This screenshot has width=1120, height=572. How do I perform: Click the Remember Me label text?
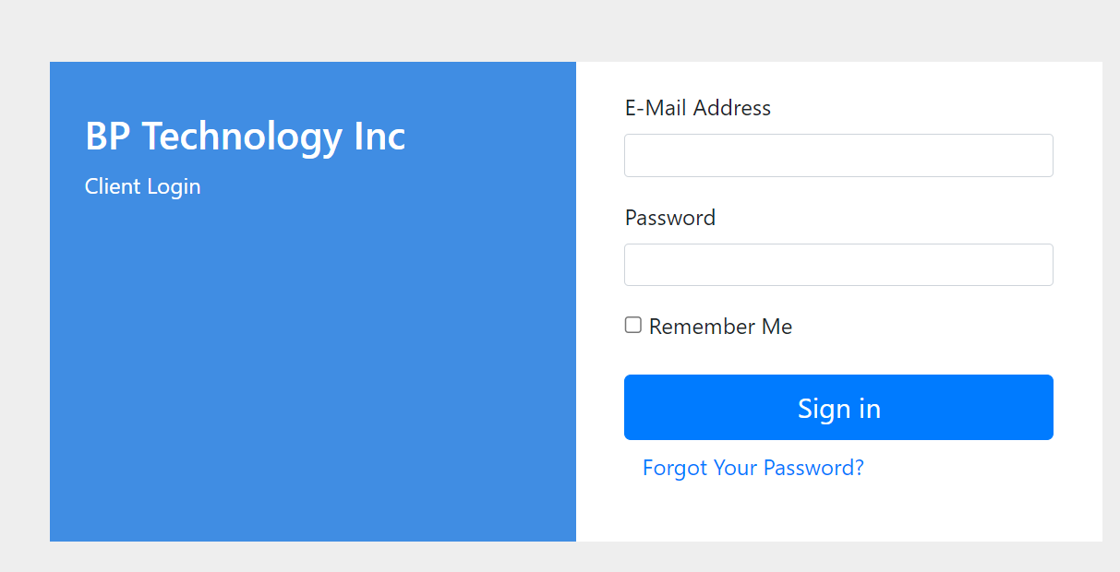720,327
